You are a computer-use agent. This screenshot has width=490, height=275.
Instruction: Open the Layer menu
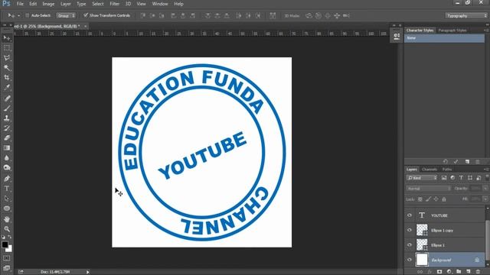coord(65,4)
